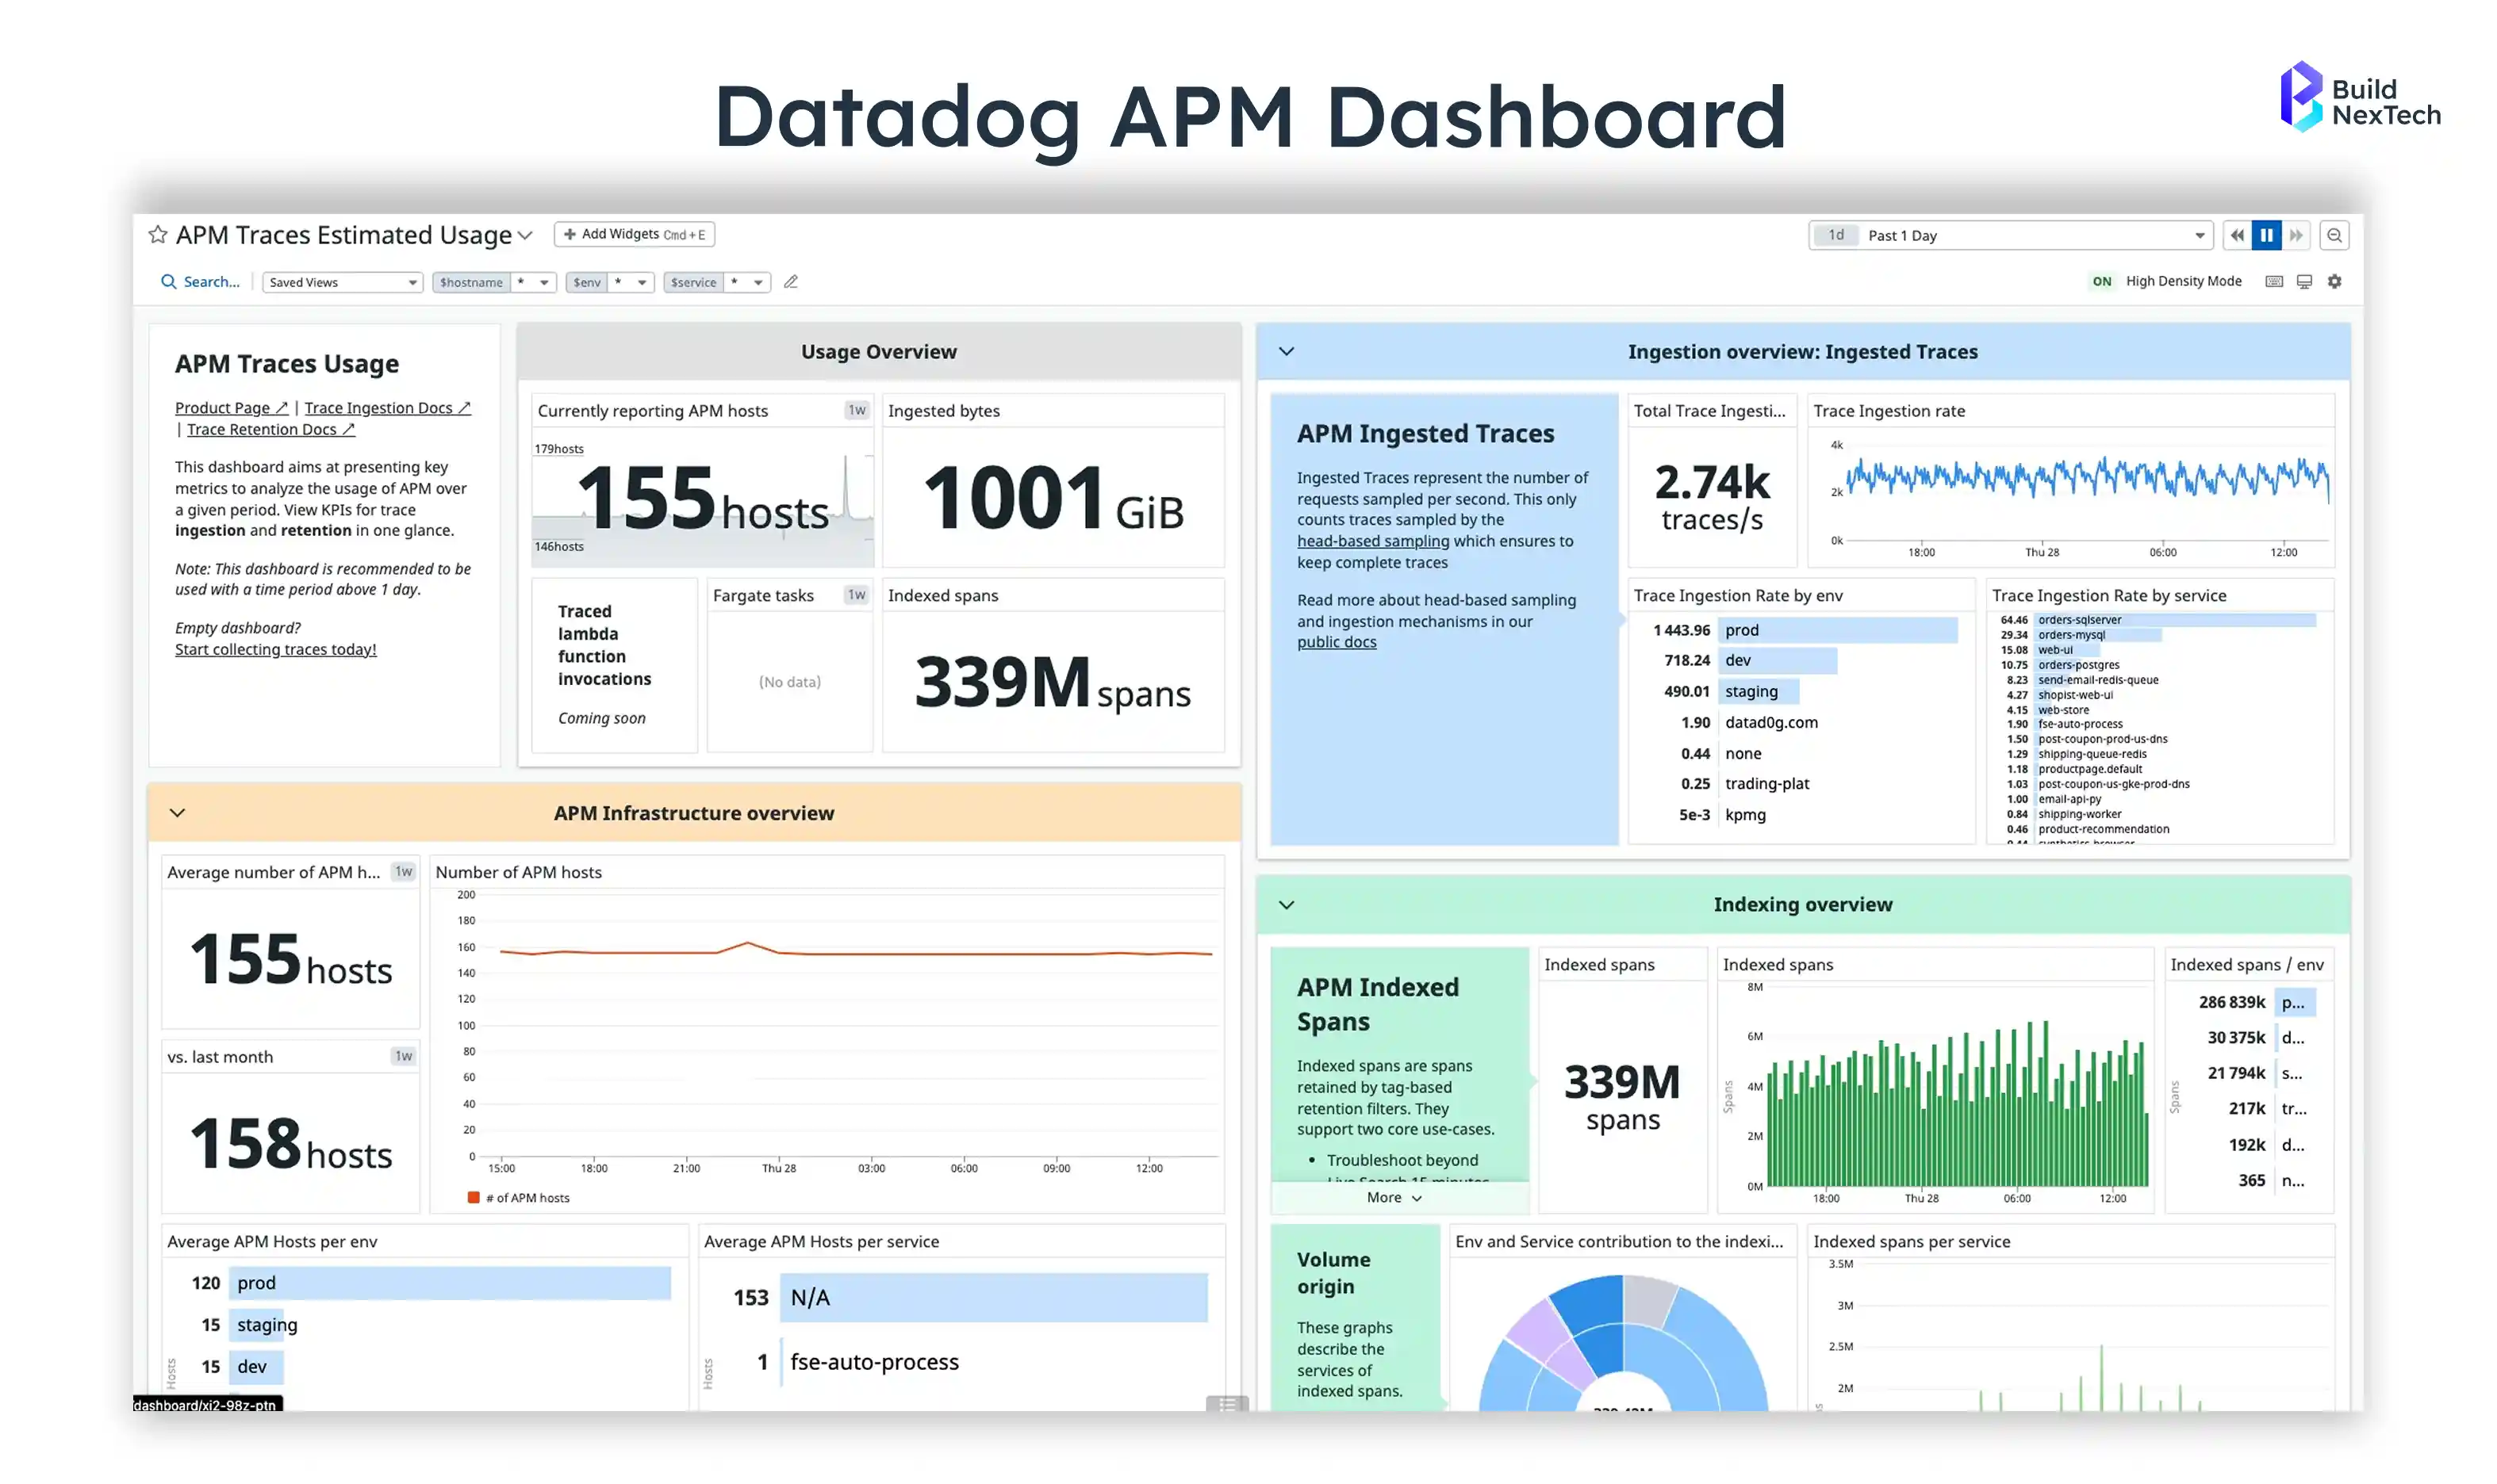The width and height of the screenshot is (2497, 1484).
Task: Open the Past 1 Day time range dropdown
Action: pyautogui.click(x=2198, y=236)
